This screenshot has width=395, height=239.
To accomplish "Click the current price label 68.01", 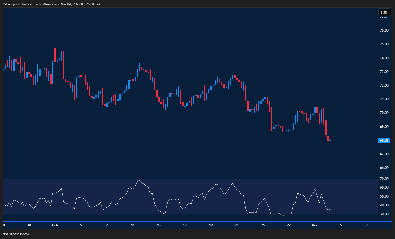I will pos(384,140).
